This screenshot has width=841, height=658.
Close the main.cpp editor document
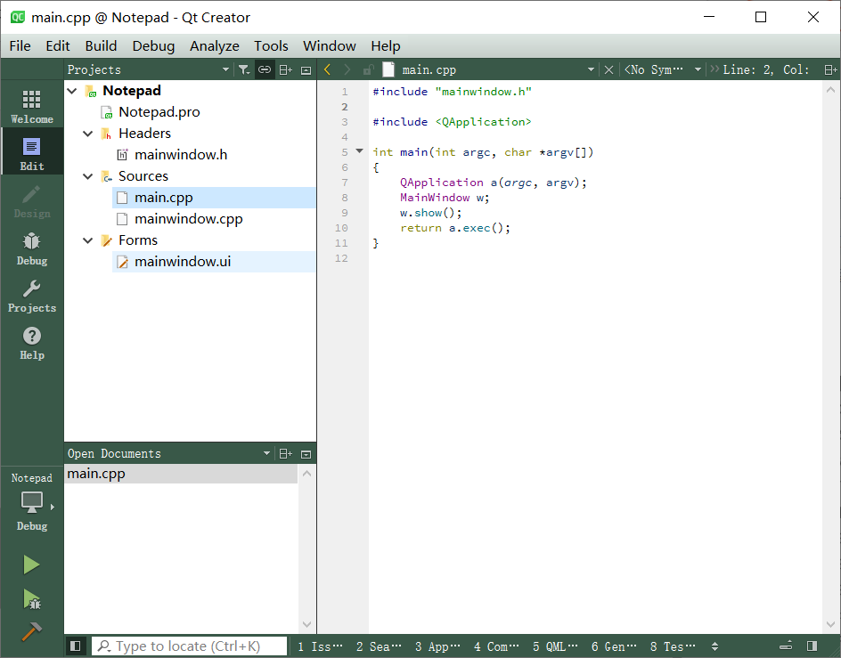tap(608, 69)
